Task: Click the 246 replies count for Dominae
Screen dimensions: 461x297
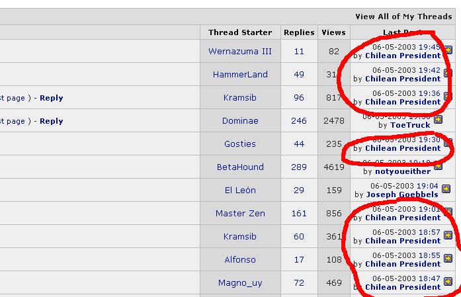Action: coord(299,121)
